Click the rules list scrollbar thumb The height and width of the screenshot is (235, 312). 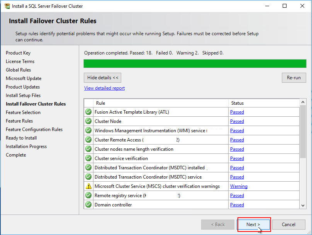click(303, 132)
